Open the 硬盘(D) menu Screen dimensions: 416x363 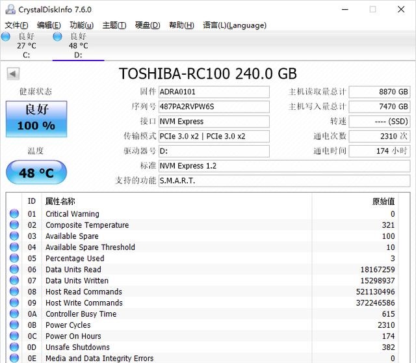tap(147, 25)
